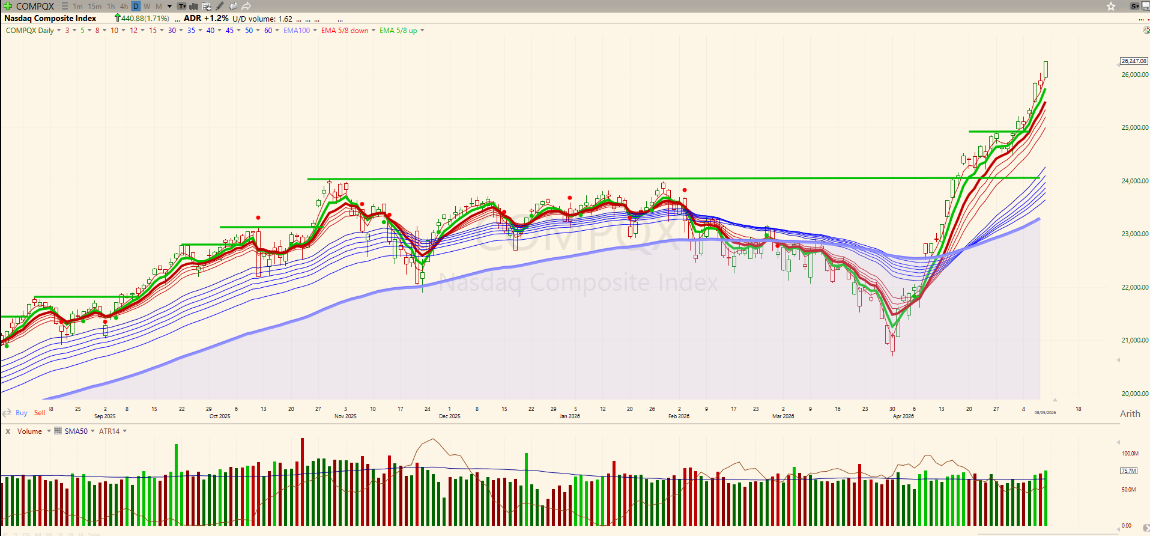This screenshot has width=1150, height=536.
Task: Close the Volume pane with X
Action: tap(8, 431)
